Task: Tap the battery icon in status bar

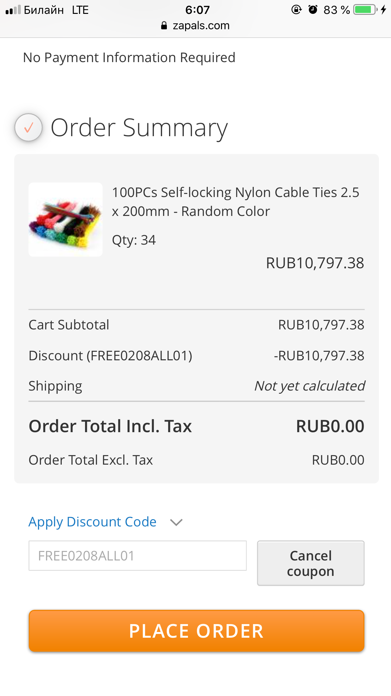Action: click(x=365, y=10)
